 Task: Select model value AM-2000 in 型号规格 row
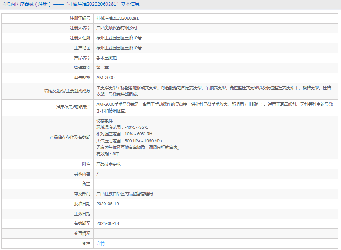coord(105,78)
